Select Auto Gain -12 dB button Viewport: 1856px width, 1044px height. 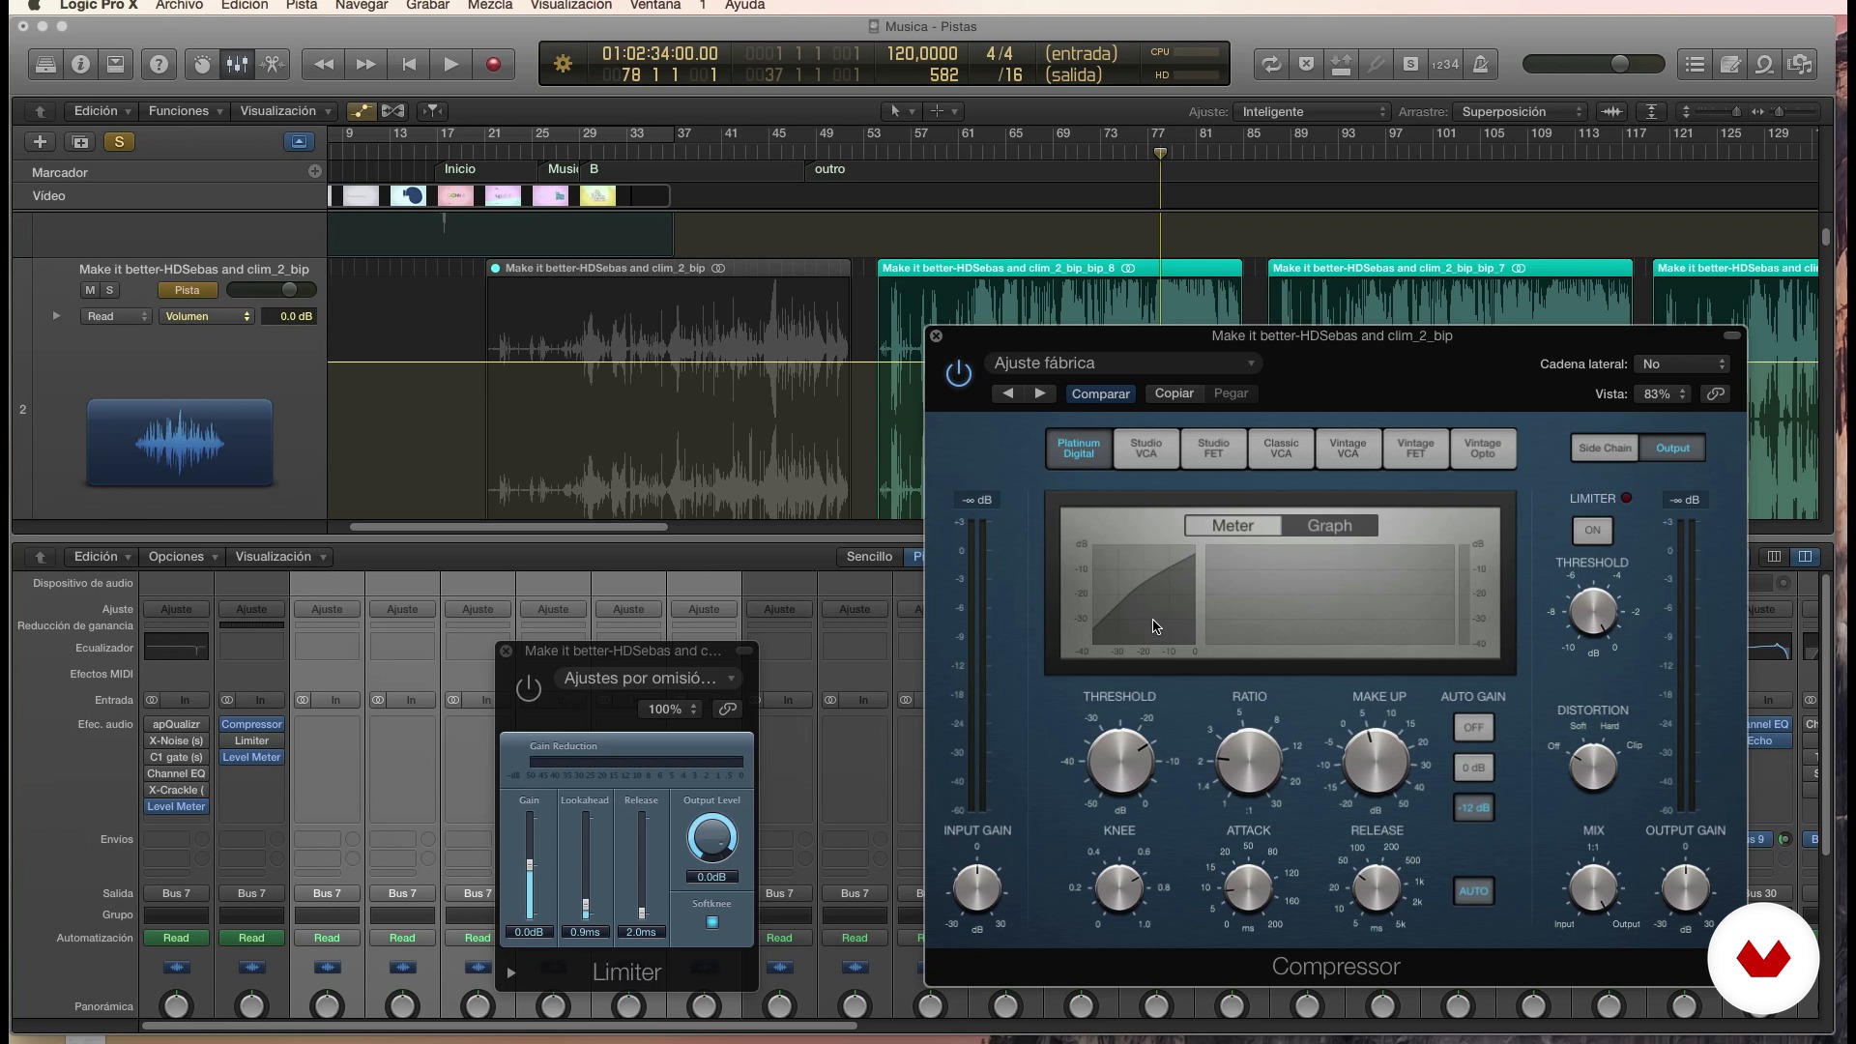[x=1473, y=808]
